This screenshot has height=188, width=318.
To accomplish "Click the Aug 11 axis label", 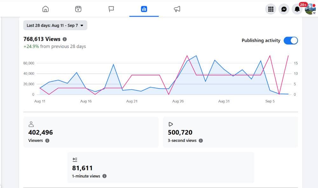I will pos(40,101).
